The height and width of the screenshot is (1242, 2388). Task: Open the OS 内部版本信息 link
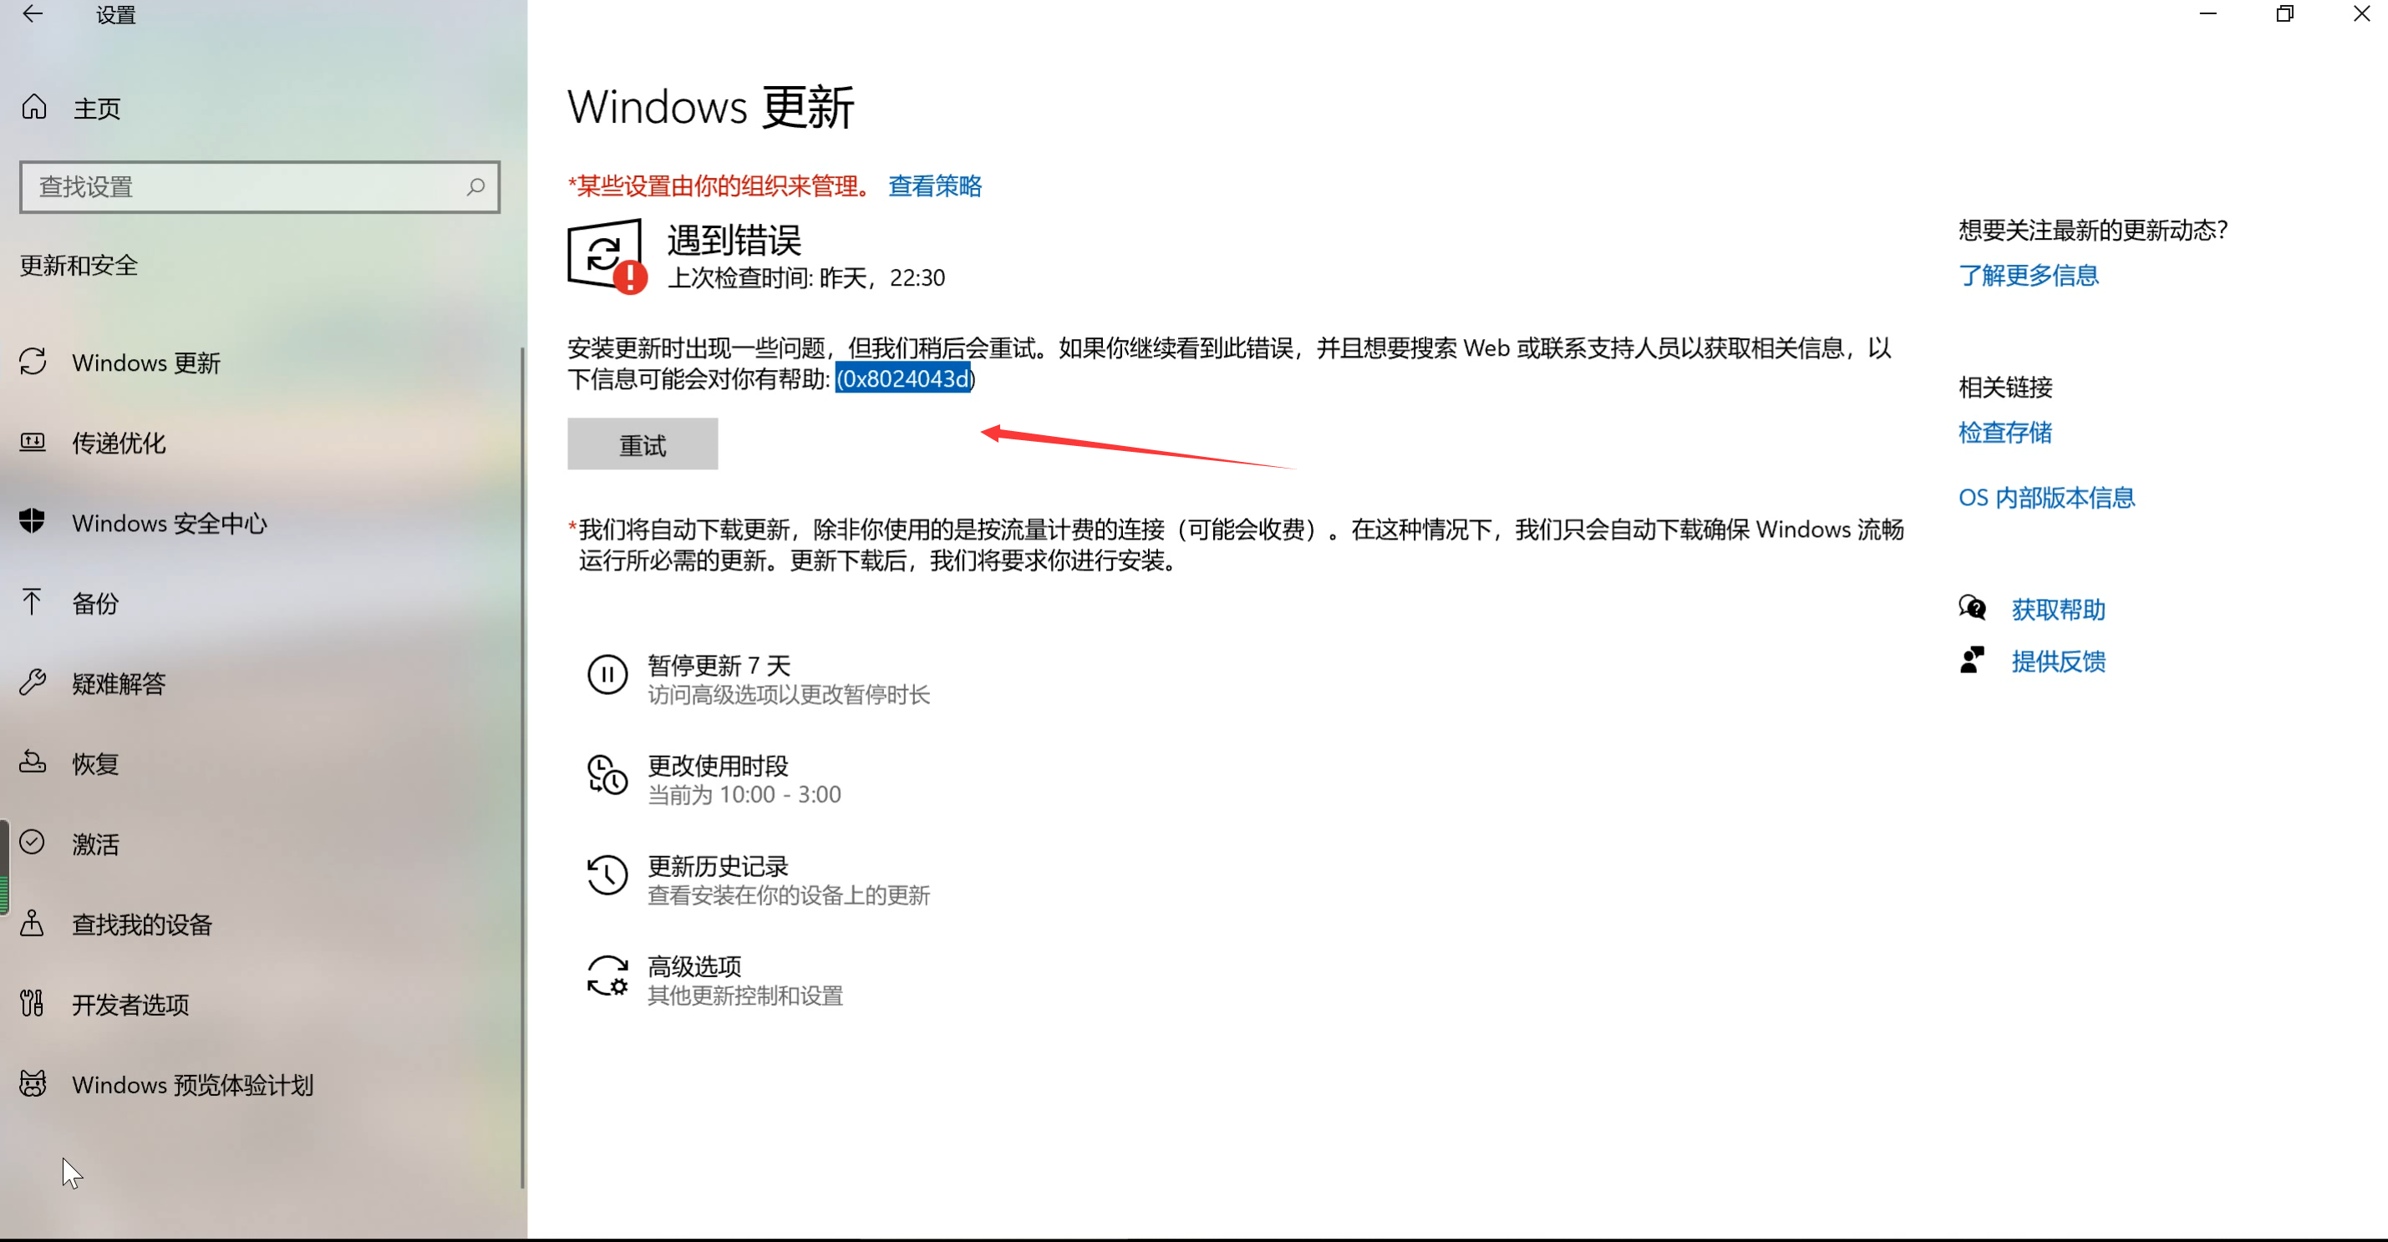pos(2046,498)
